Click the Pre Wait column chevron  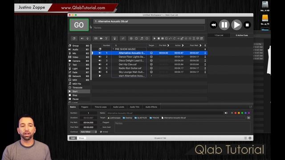pos(168,45)
